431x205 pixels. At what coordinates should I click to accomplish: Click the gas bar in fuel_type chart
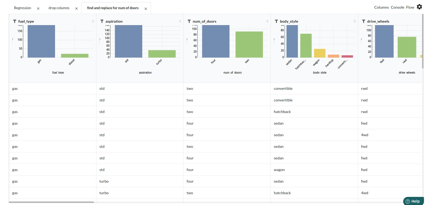[41, 41]
